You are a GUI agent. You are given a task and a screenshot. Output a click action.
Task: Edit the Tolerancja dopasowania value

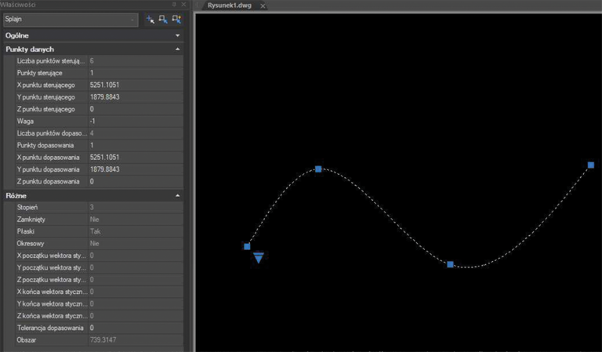click(x=133, y=327)
